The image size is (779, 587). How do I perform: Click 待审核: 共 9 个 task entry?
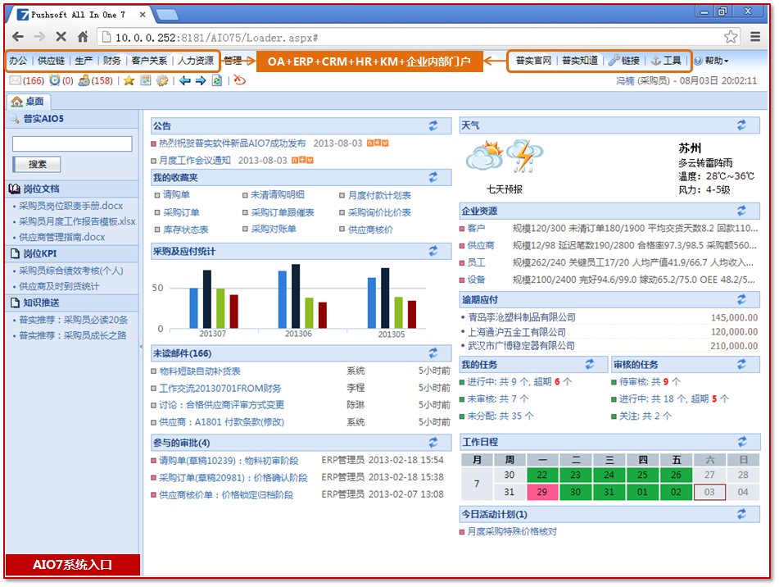tap(650, 382)
